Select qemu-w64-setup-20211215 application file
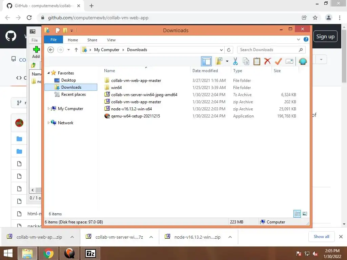The image size is (347, 260). 136,116
